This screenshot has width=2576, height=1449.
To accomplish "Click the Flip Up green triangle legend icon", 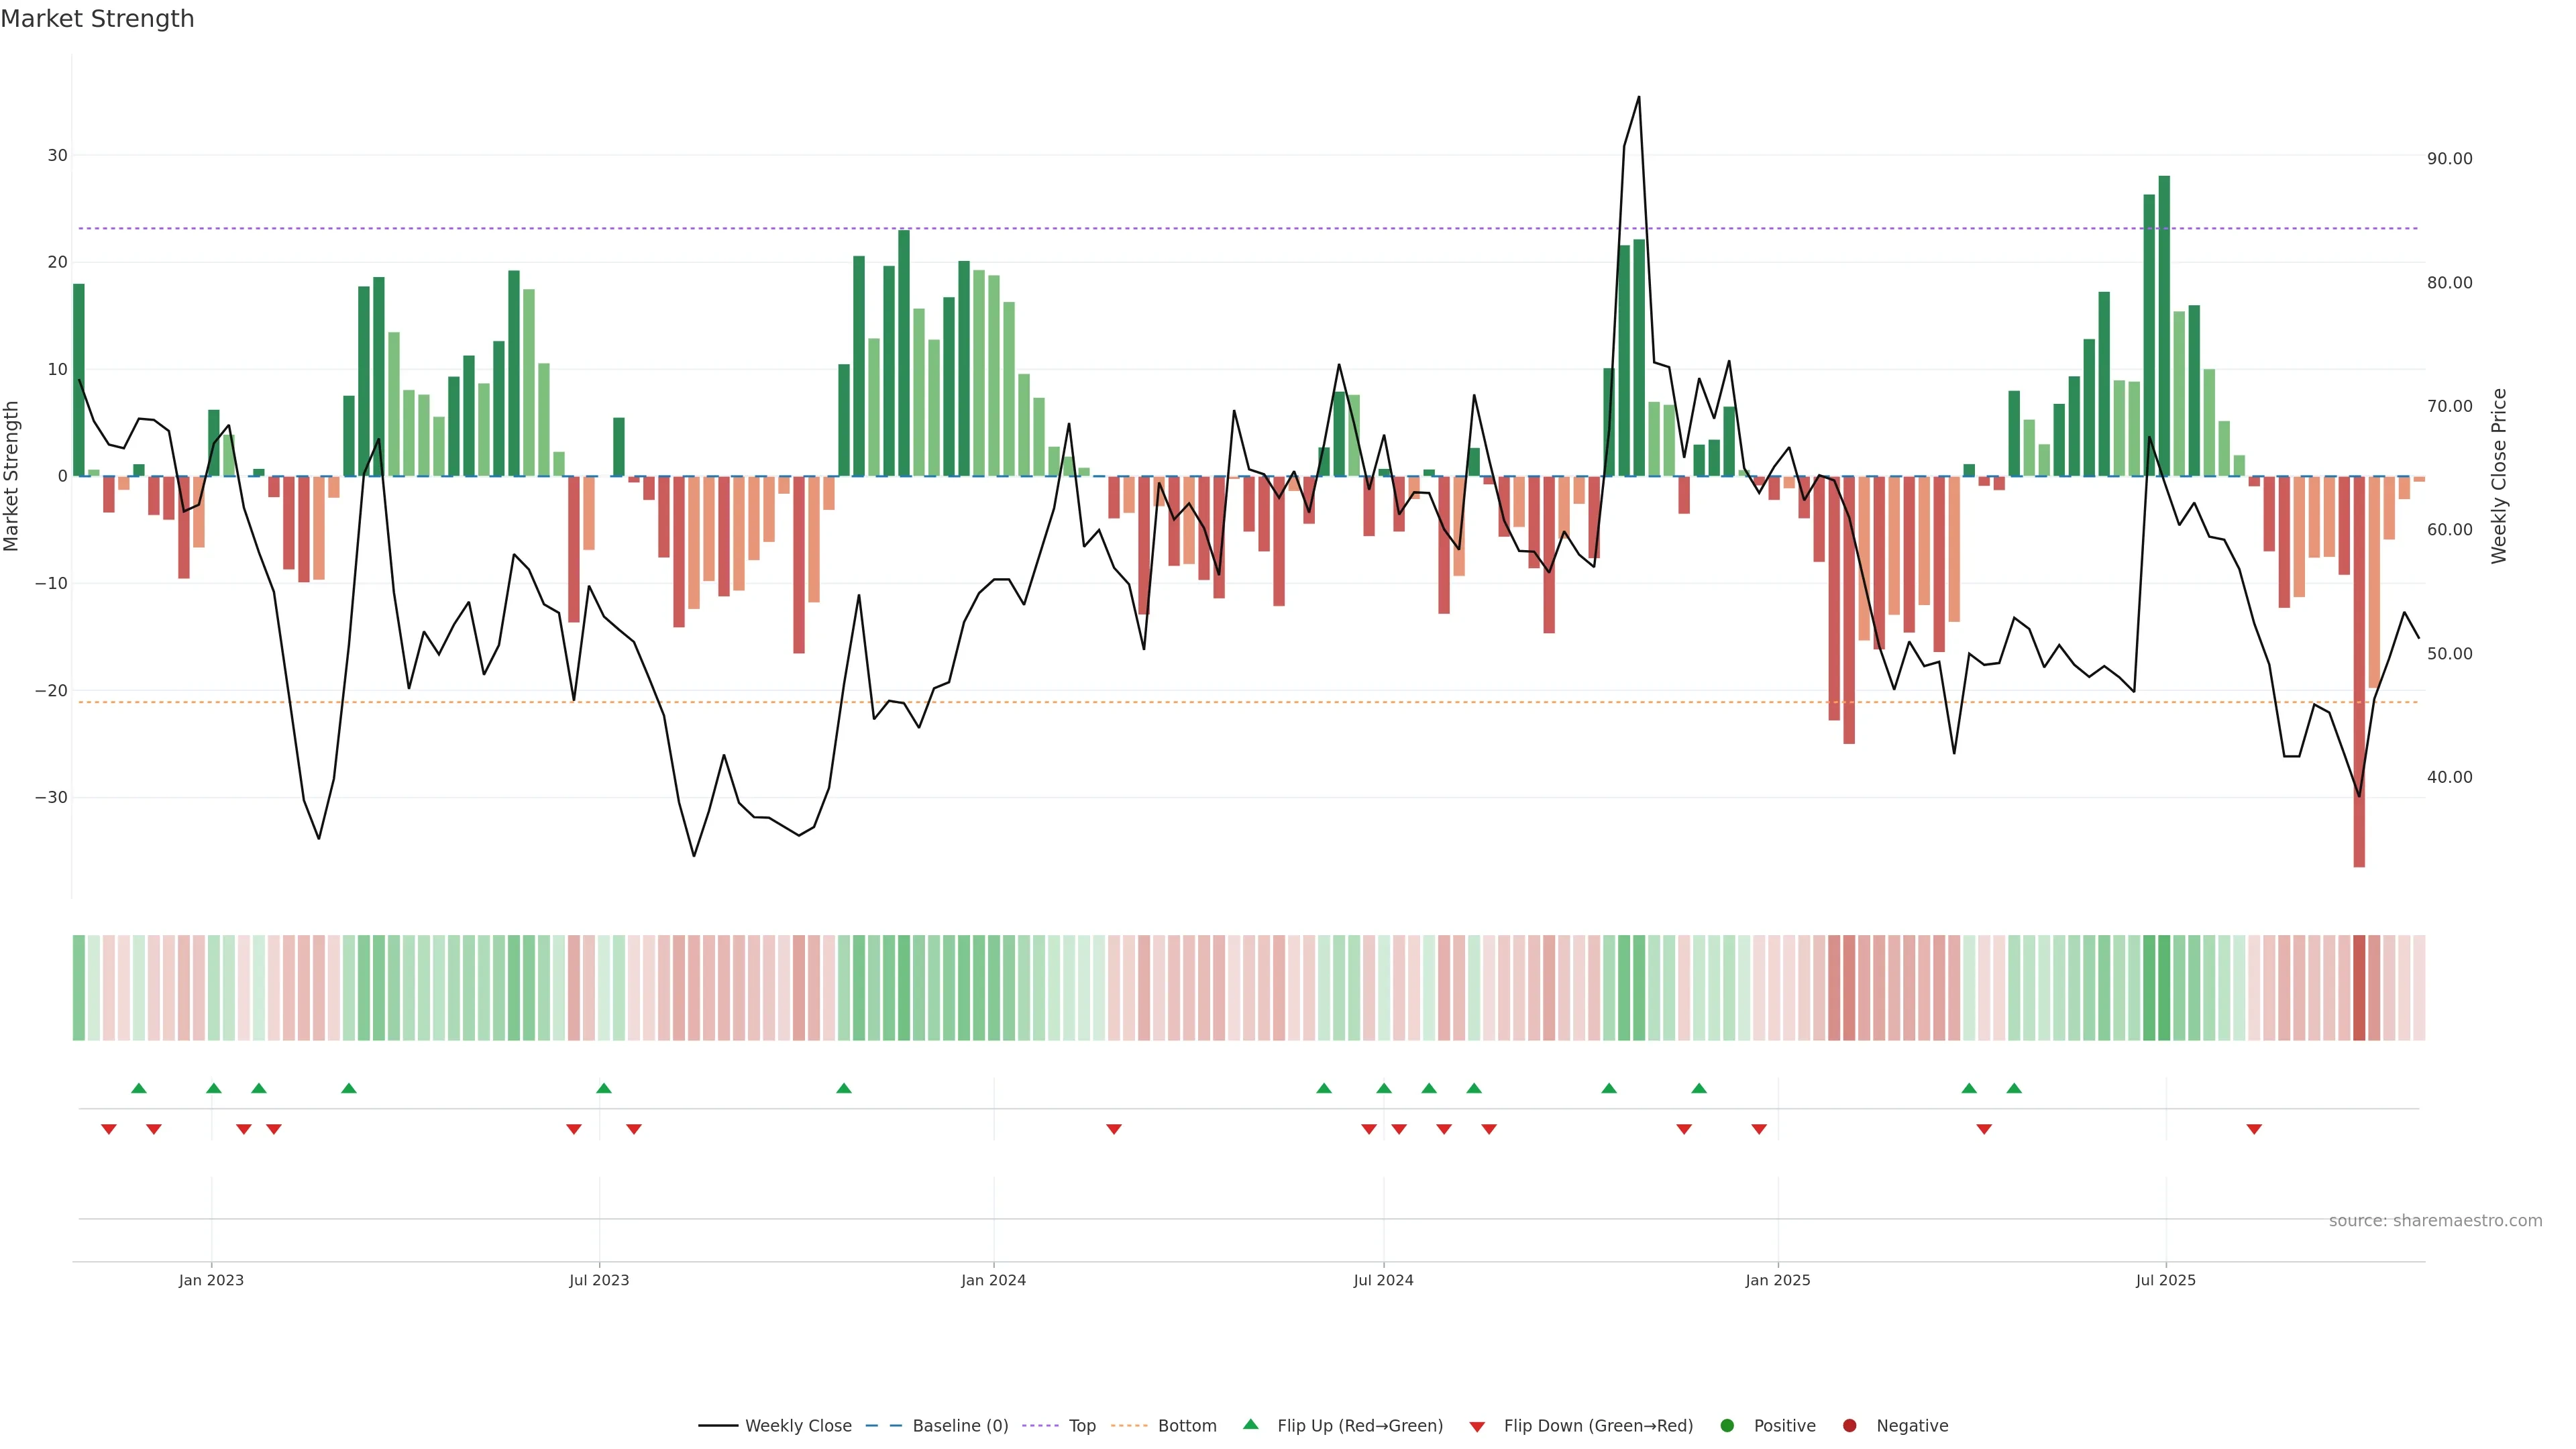I will pyautogui.click(x=1250, y=1425).
